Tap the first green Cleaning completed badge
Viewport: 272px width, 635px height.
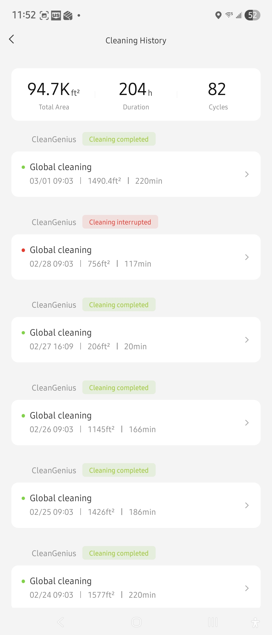click(x=119, y=139)
